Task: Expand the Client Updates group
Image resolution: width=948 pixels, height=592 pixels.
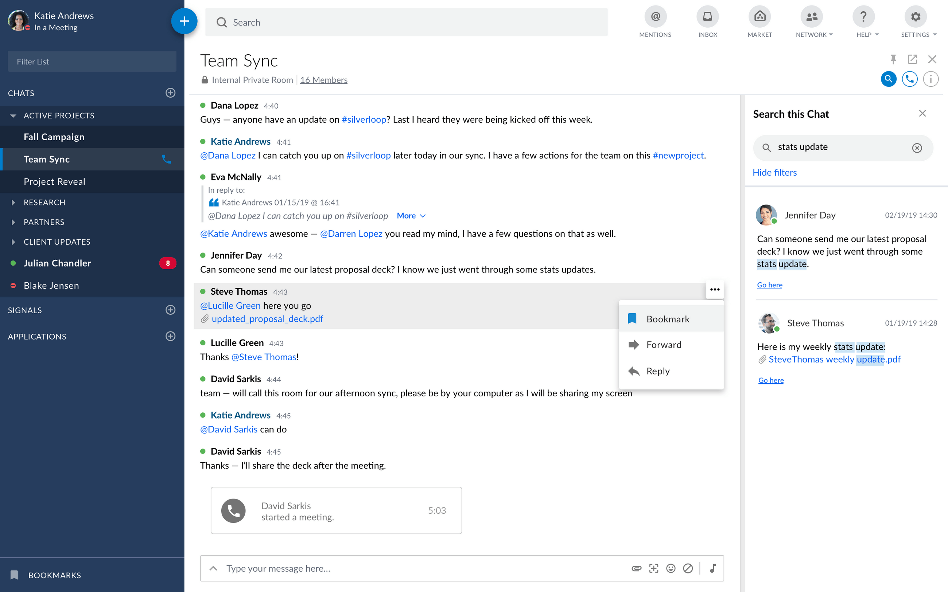Action: click(13, 242)
